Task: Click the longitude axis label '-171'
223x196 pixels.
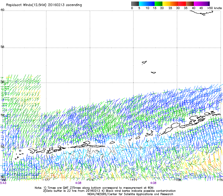Action: (x=133, y=180)
